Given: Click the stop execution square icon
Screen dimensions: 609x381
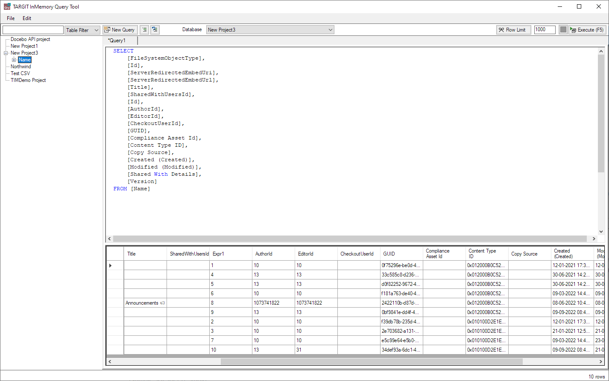Looking at the screenshot, I should click(x=563, y=30).
